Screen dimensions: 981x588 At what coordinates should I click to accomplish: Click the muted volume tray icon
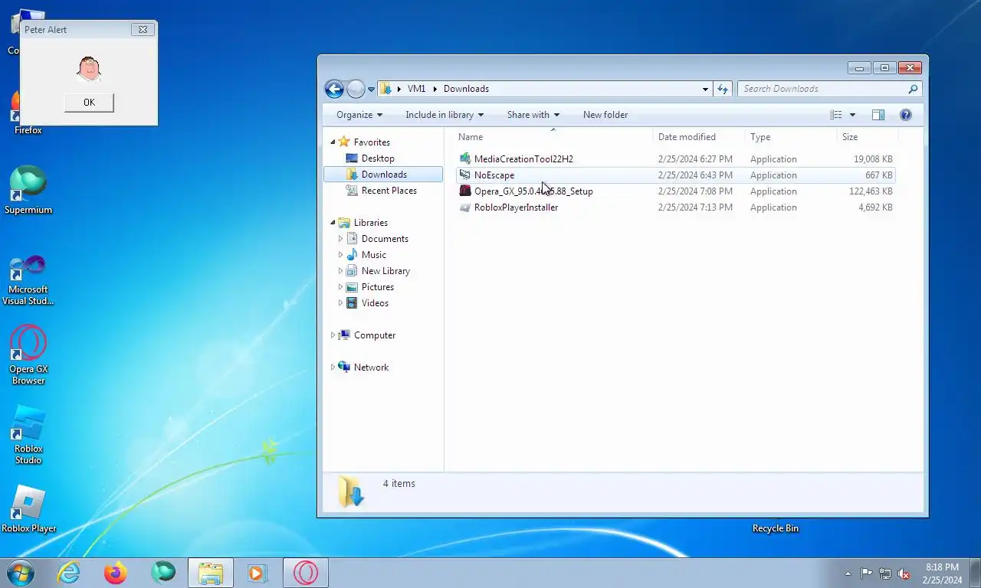click(x=904, y=573)
